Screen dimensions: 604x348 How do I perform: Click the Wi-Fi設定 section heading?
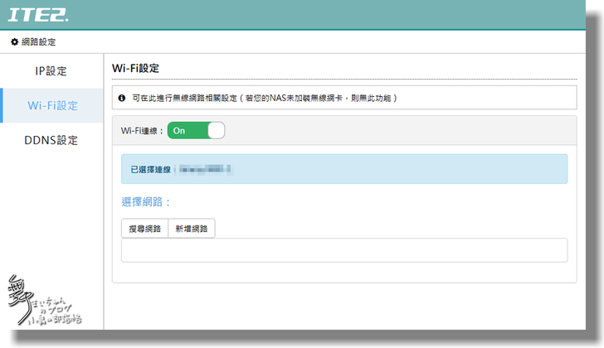coord(135,67)
